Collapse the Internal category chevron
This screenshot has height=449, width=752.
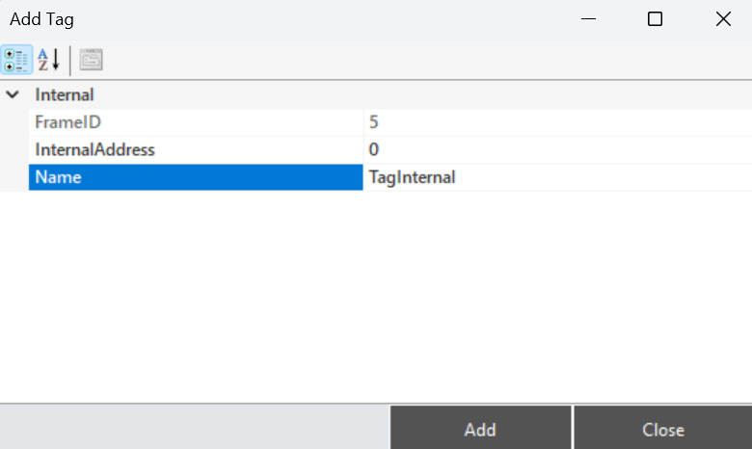pos(13,94)
